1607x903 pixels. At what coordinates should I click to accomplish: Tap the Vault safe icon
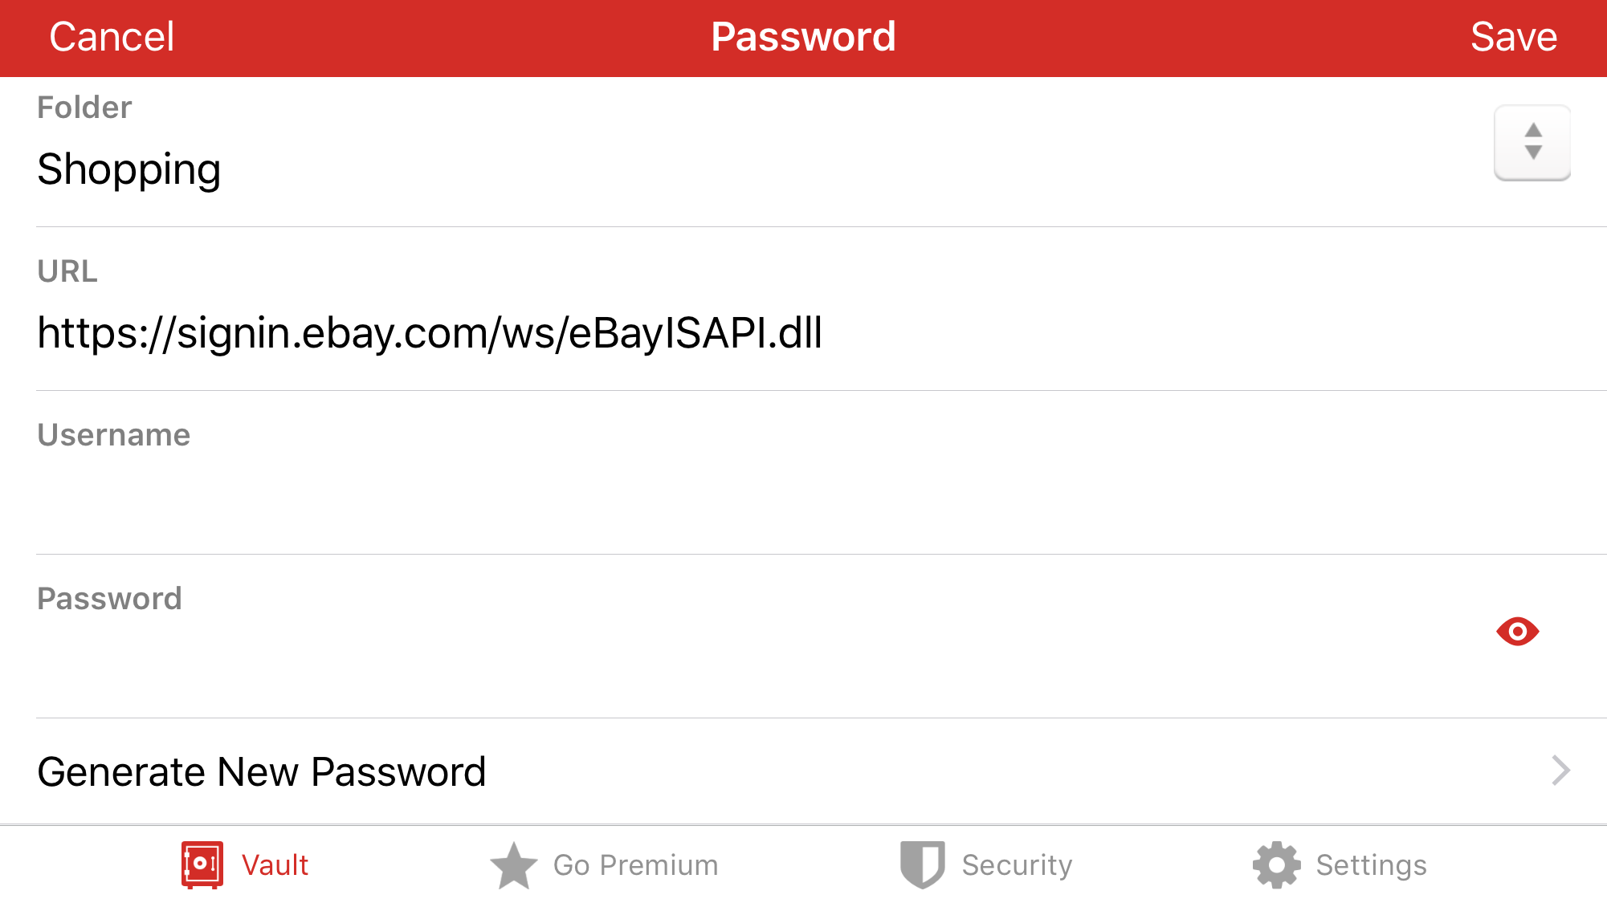[202, 865]
